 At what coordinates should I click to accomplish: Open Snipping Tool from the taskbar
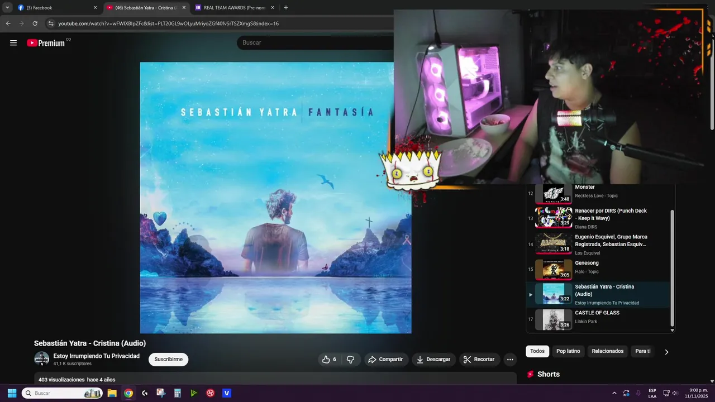pos(161,393)
